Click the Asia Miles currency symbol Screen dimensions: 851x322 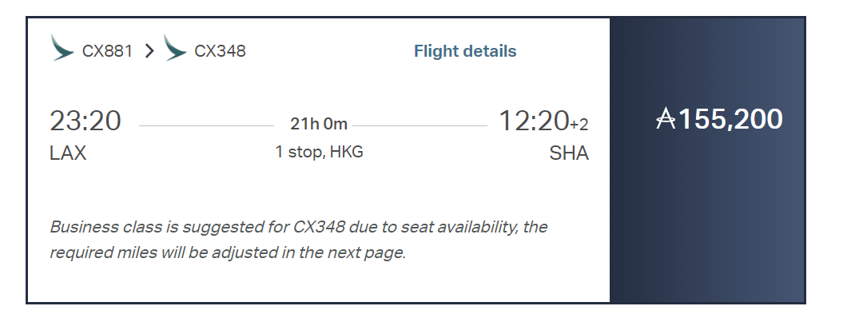point(666,120)
